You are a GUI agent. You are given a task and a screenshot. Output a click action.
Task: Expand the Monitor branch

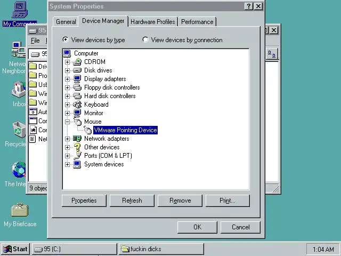pyautogui.click(x=67, y=113)
